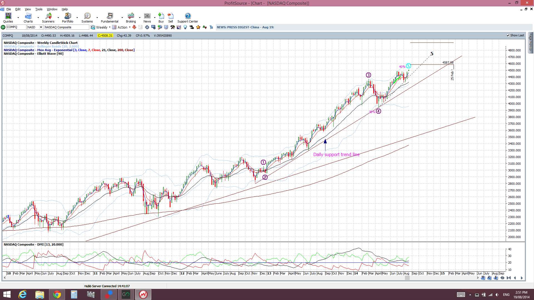Click the wave 4 circle marker
This screenshot has height=300, width=534.
tap(378, 111)
